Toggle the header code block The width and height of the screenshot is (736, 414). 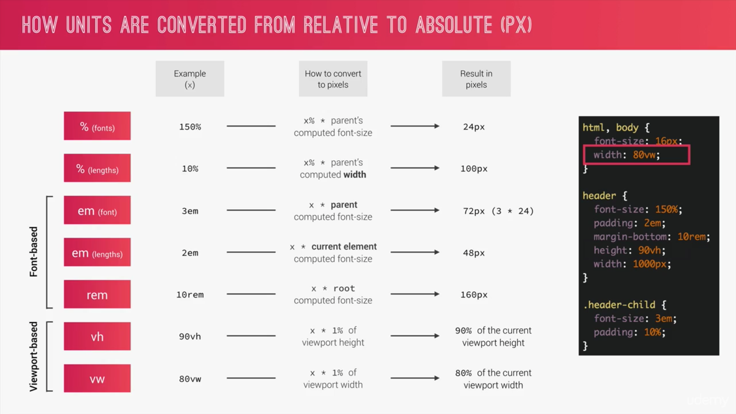pyautogui.click(x=600, y=195)
